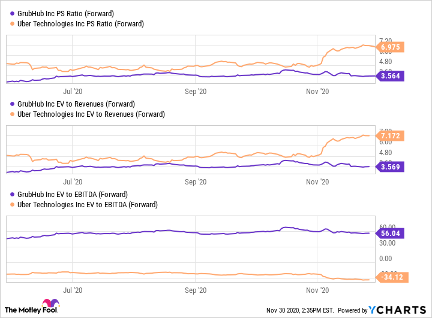Image resolution: width=432 pixels, height=318 pixels.
Task: Click orange dot beside Uber EV to EBITDA
Action: 12,205
